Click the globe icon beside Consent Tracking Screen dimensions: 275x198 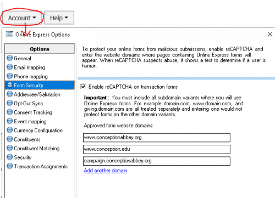[10, 112]
